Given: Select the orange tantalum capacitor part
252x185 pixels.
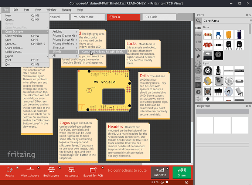Looking at the screenshot, I should click(x=229, y=35).
